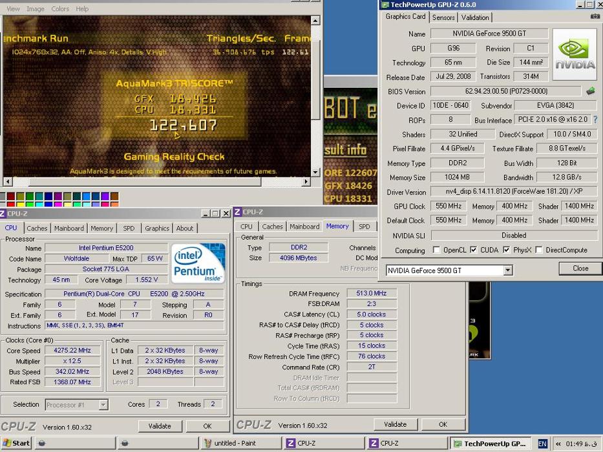This screenshot has width=603, height=452.
Task: Open the Graphics tab in CPU-Z
Action: coord(157,228)
